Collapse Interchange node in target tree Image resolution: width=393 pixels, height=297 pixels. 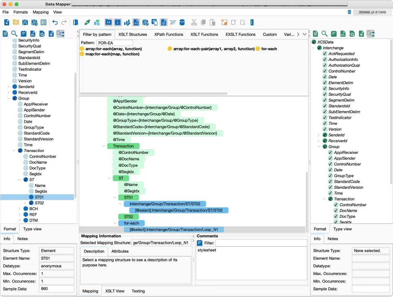(x=313, y=48)
